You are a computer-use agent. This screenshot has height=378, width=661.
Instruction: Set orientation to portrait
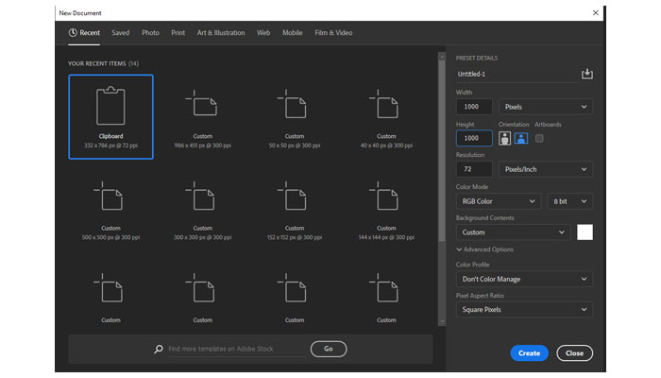coord(504,138)
